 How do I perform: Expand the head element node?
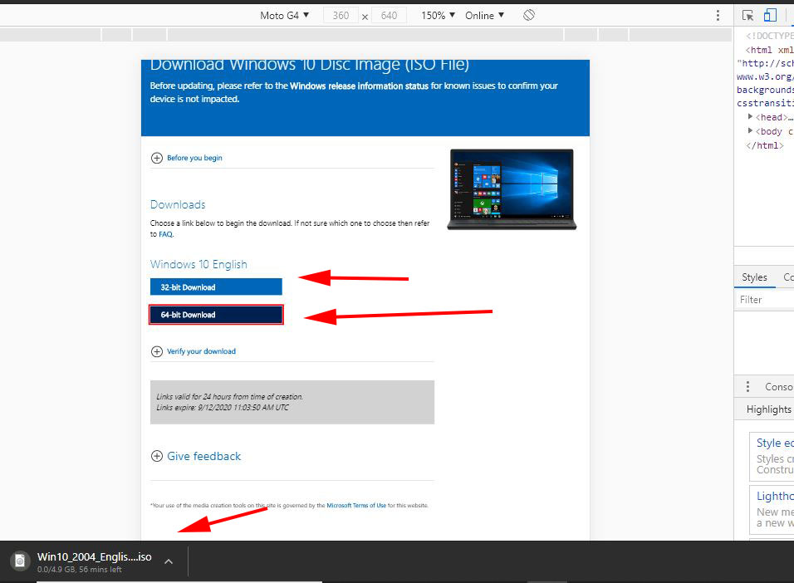(751, 116)
